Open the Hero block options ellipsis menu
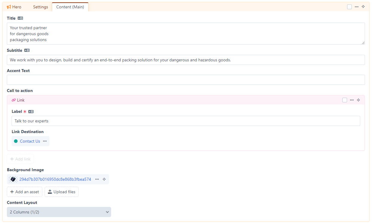The image size is (373, 223). 357,7
